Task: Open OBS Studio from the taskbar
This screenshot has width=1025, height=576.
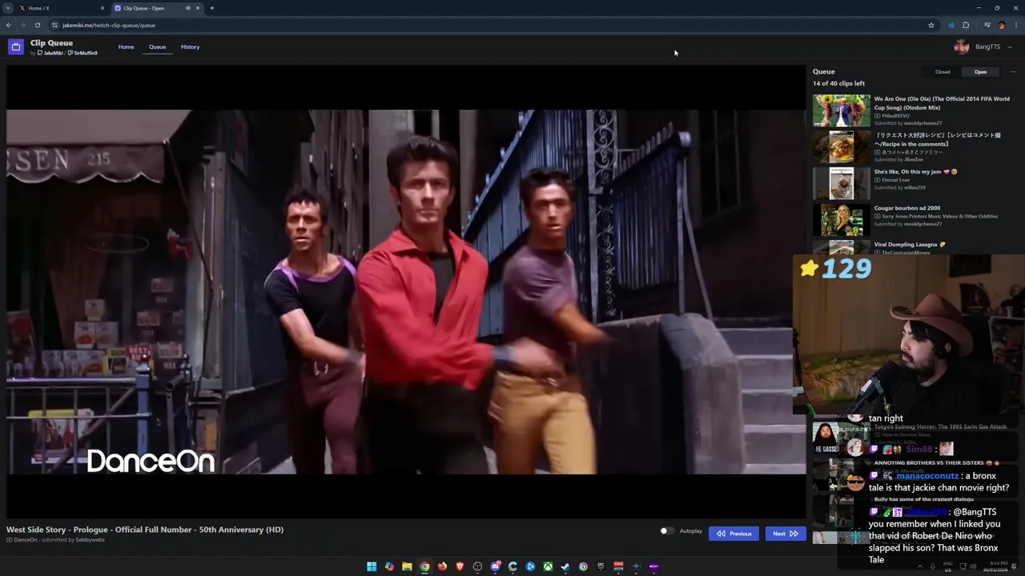Action: click(x=477, y=566)
